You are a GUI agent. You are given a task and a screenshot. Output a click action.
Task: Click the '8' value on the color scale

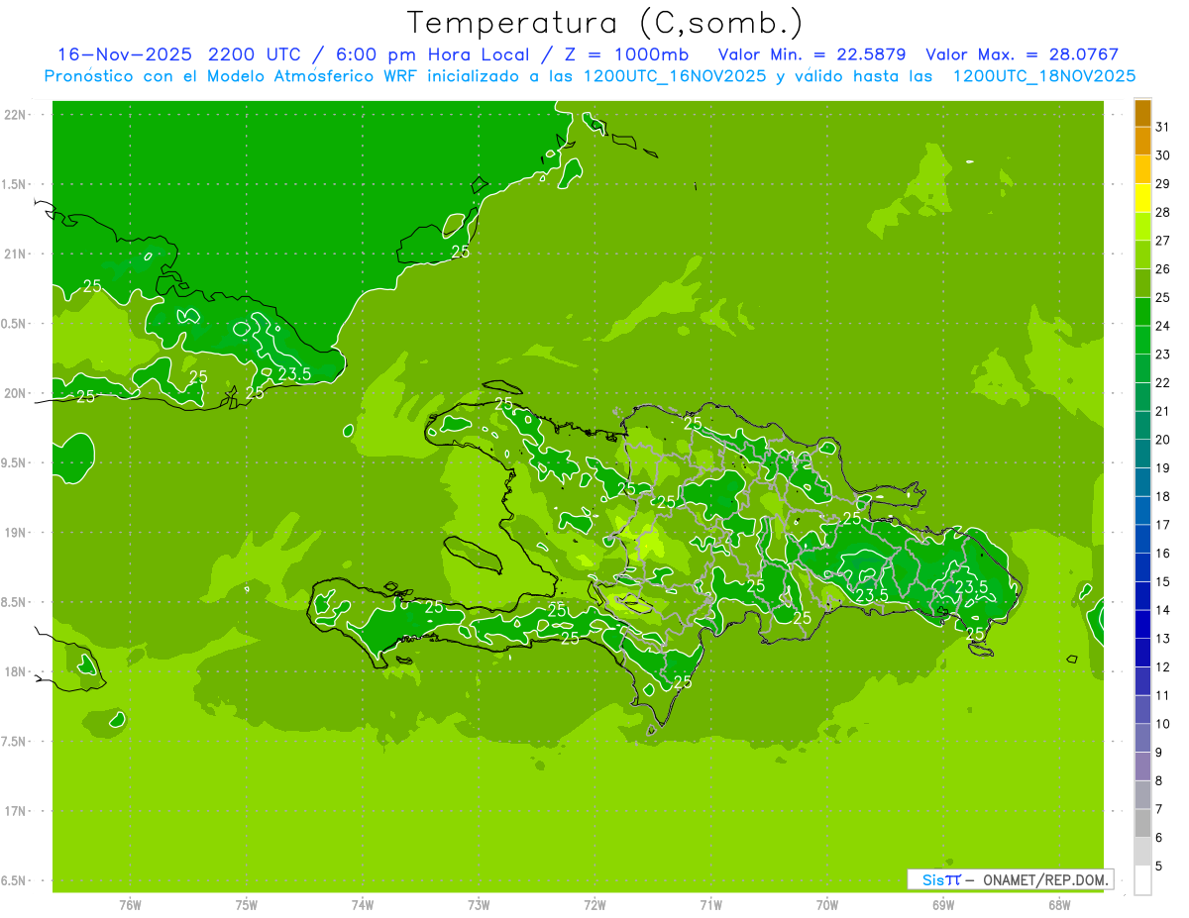(x=1159, y=780)
